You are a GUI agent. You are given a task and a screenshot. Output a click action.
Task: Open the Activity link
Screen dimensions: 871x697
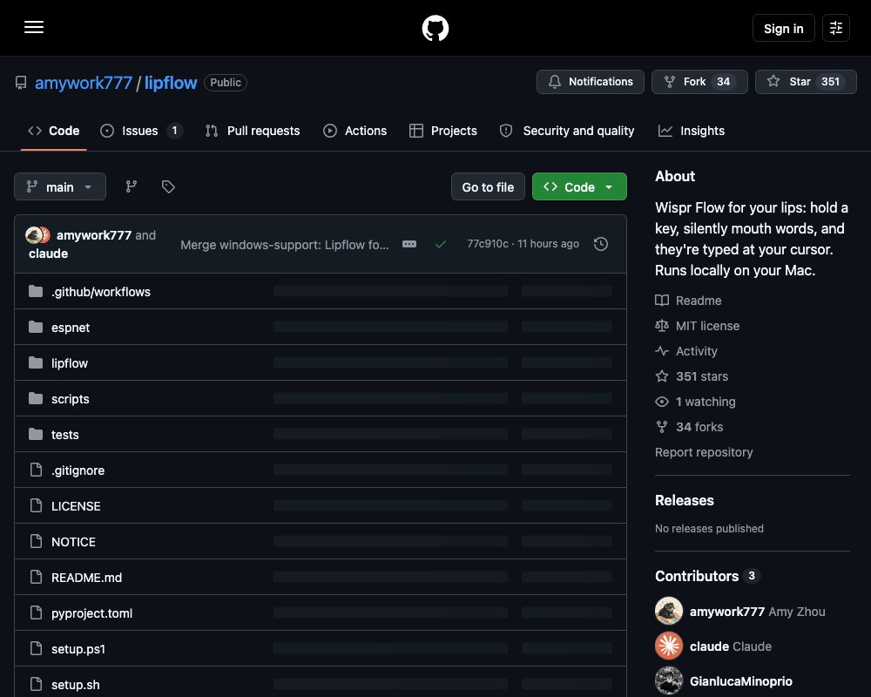[686, 351]
